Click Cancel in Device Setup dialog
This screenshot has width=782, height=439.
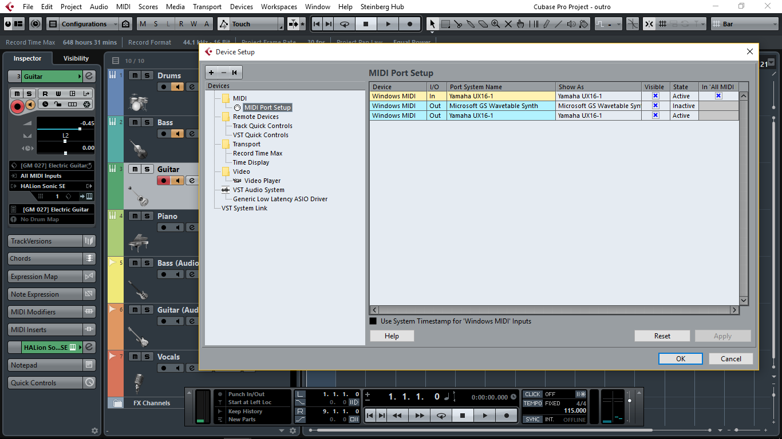(731, 359)
